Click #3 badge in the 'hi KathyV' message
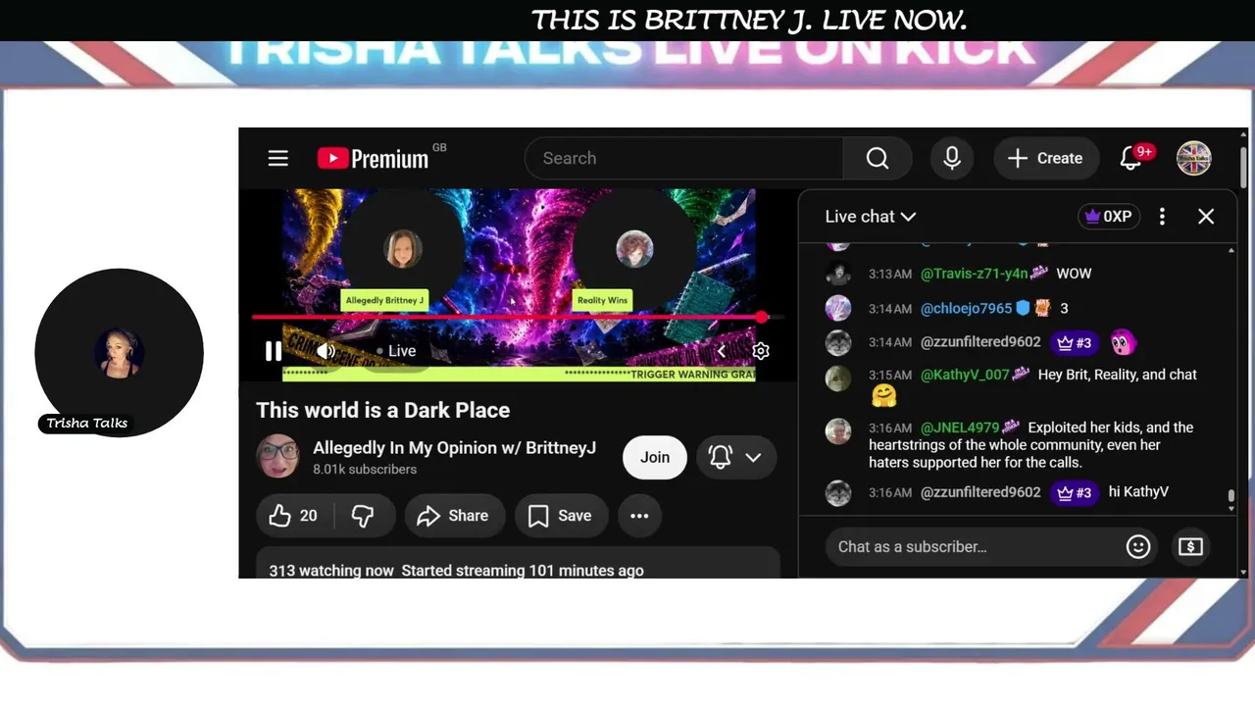Viewport: 1255px width, 706px height. click(x=1074, y=492)
